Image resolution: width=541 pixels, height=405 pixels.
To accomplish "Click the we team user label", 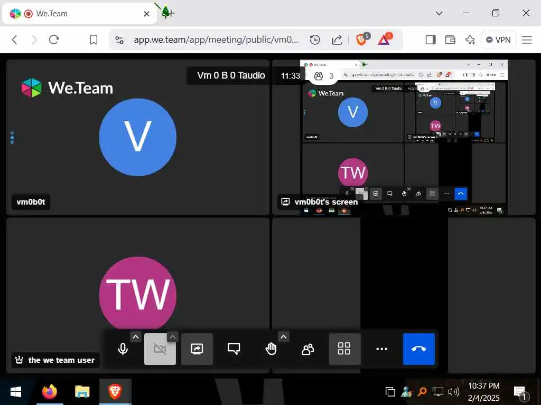I will click(55, 360).
